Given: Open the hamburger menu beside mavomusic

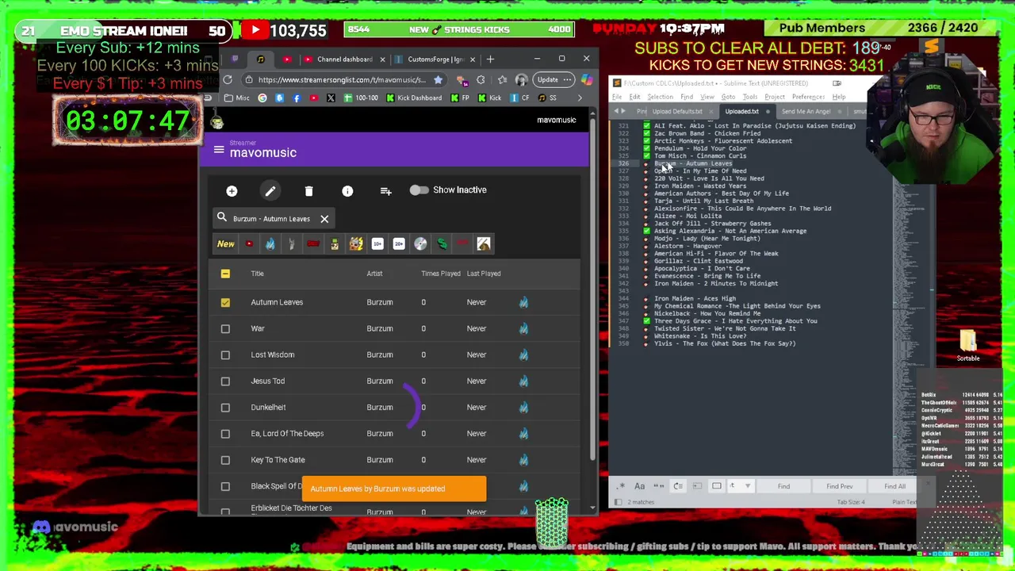Looking at the screenshot, I should coord(219,149).
